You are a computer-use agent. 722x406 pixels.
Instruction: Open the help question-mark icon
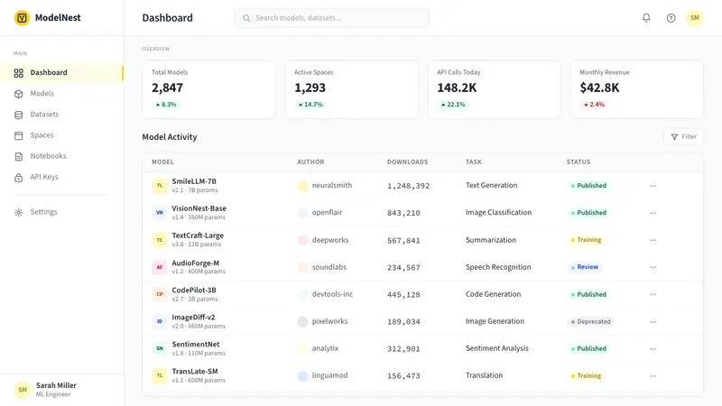coord(671,18)
